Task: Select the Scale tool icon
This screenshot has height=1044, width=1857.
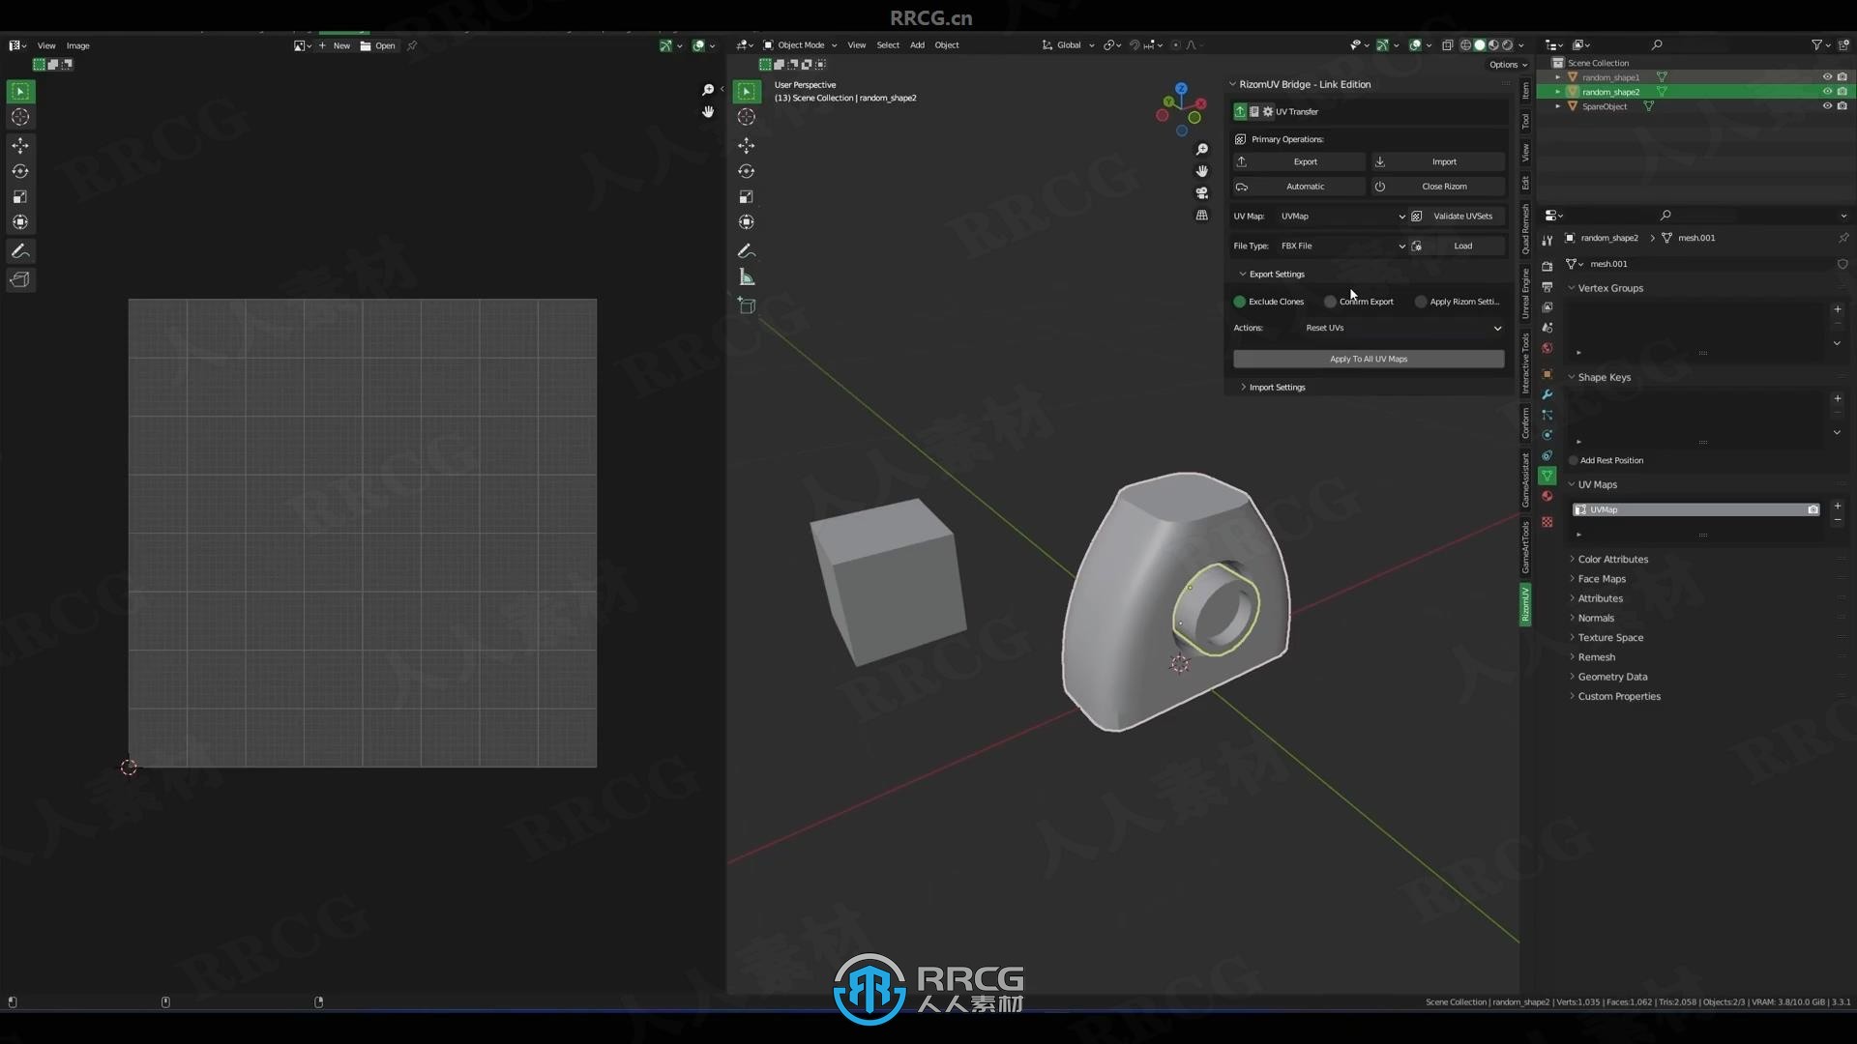Action: pyautogui.click(x=20, y=196)
